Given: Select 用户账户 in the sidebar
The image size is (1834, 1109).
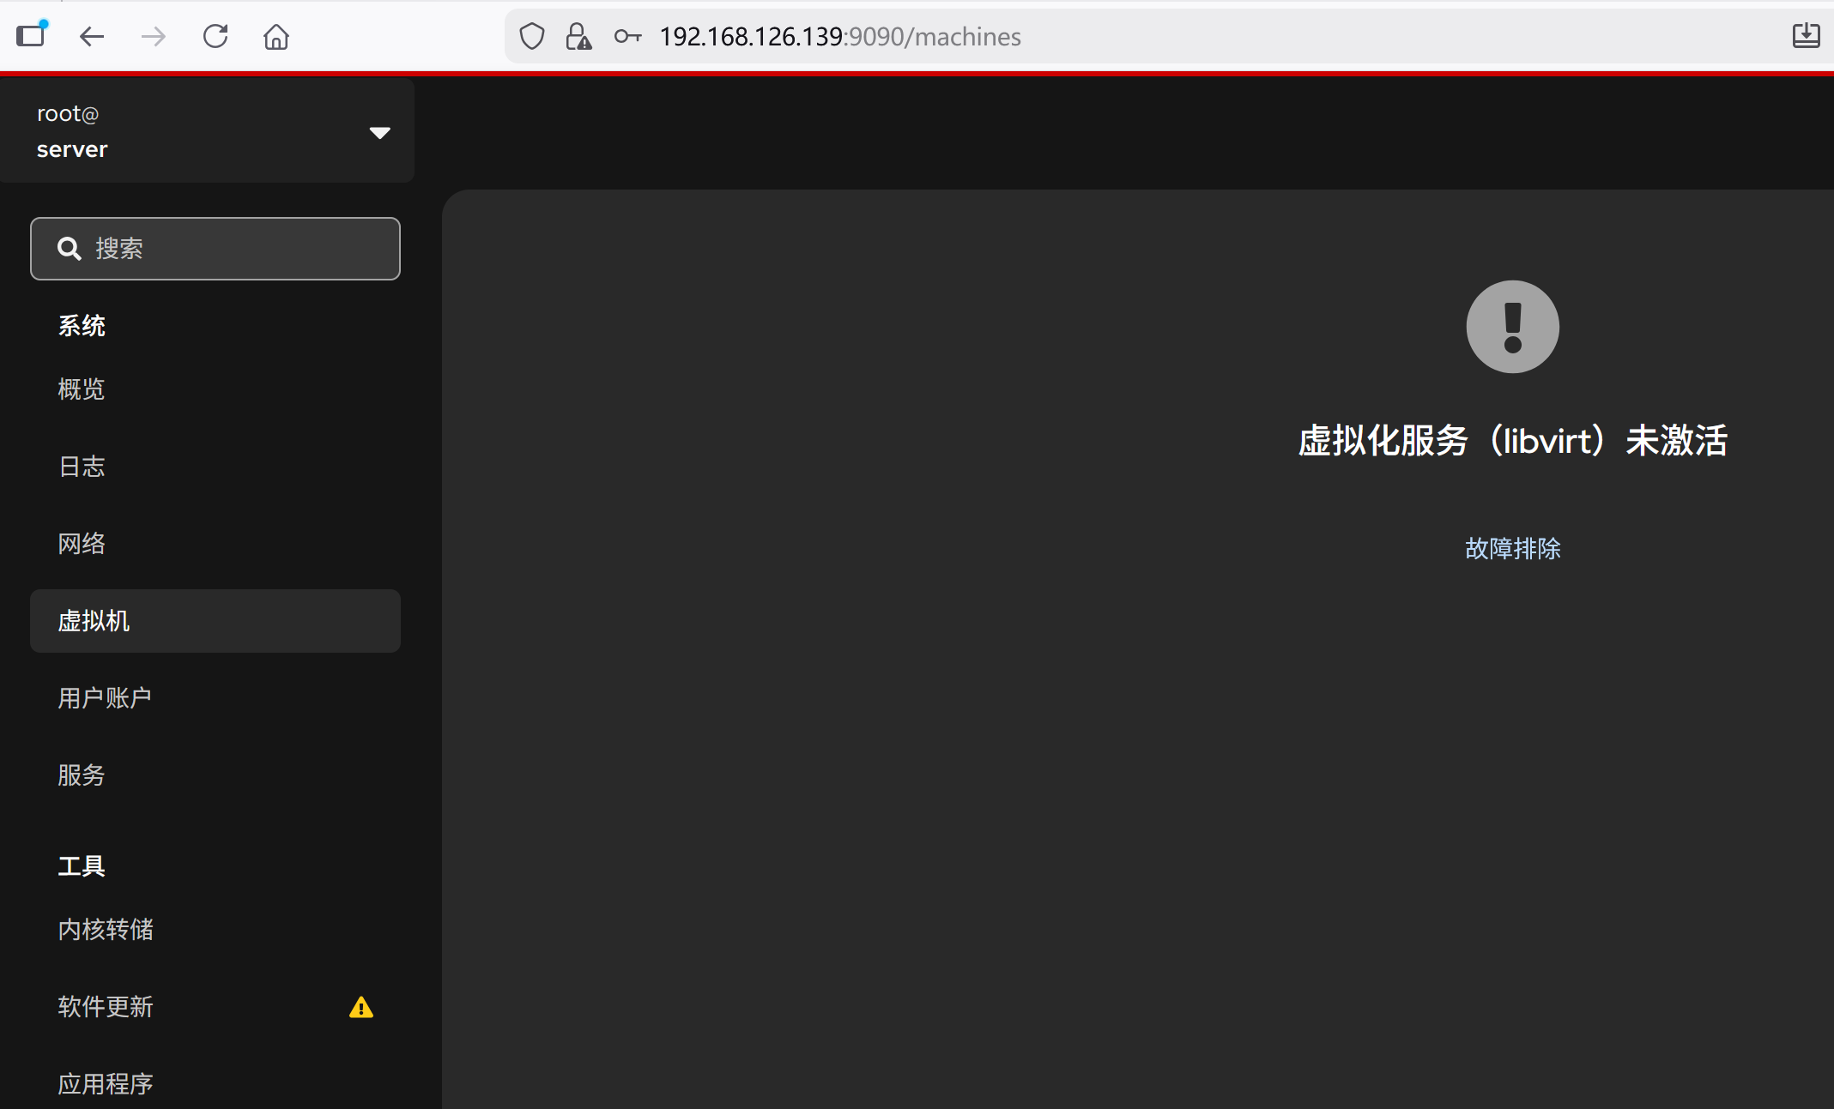Looking at the screenshot, I should [x=105, y=698].
